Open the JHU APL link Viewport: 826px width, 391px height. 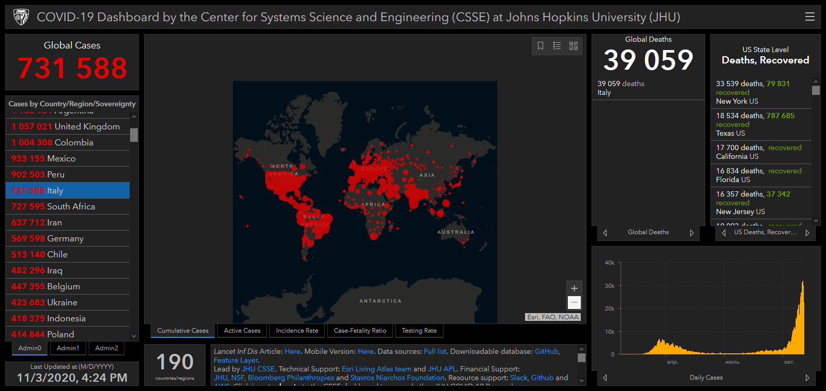pos(442,369)
